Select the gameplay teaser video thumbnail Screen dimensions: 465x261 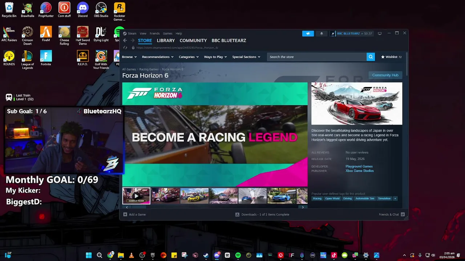pos(136,196)
